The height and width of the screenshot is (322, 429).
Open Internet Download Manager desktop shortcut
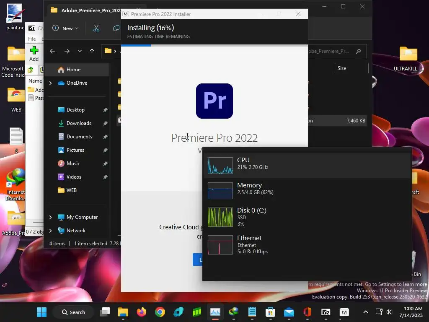16,184
